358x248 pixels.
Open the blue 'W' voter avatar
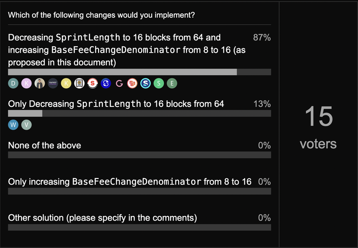pos(13,125)
